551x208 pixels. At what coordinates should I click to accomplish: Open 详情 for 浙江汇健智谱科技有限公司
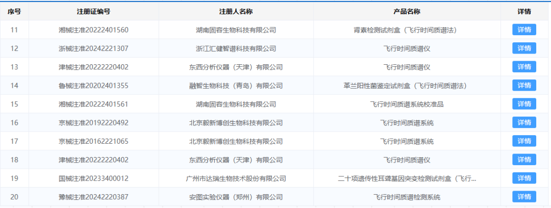(524, 48)
